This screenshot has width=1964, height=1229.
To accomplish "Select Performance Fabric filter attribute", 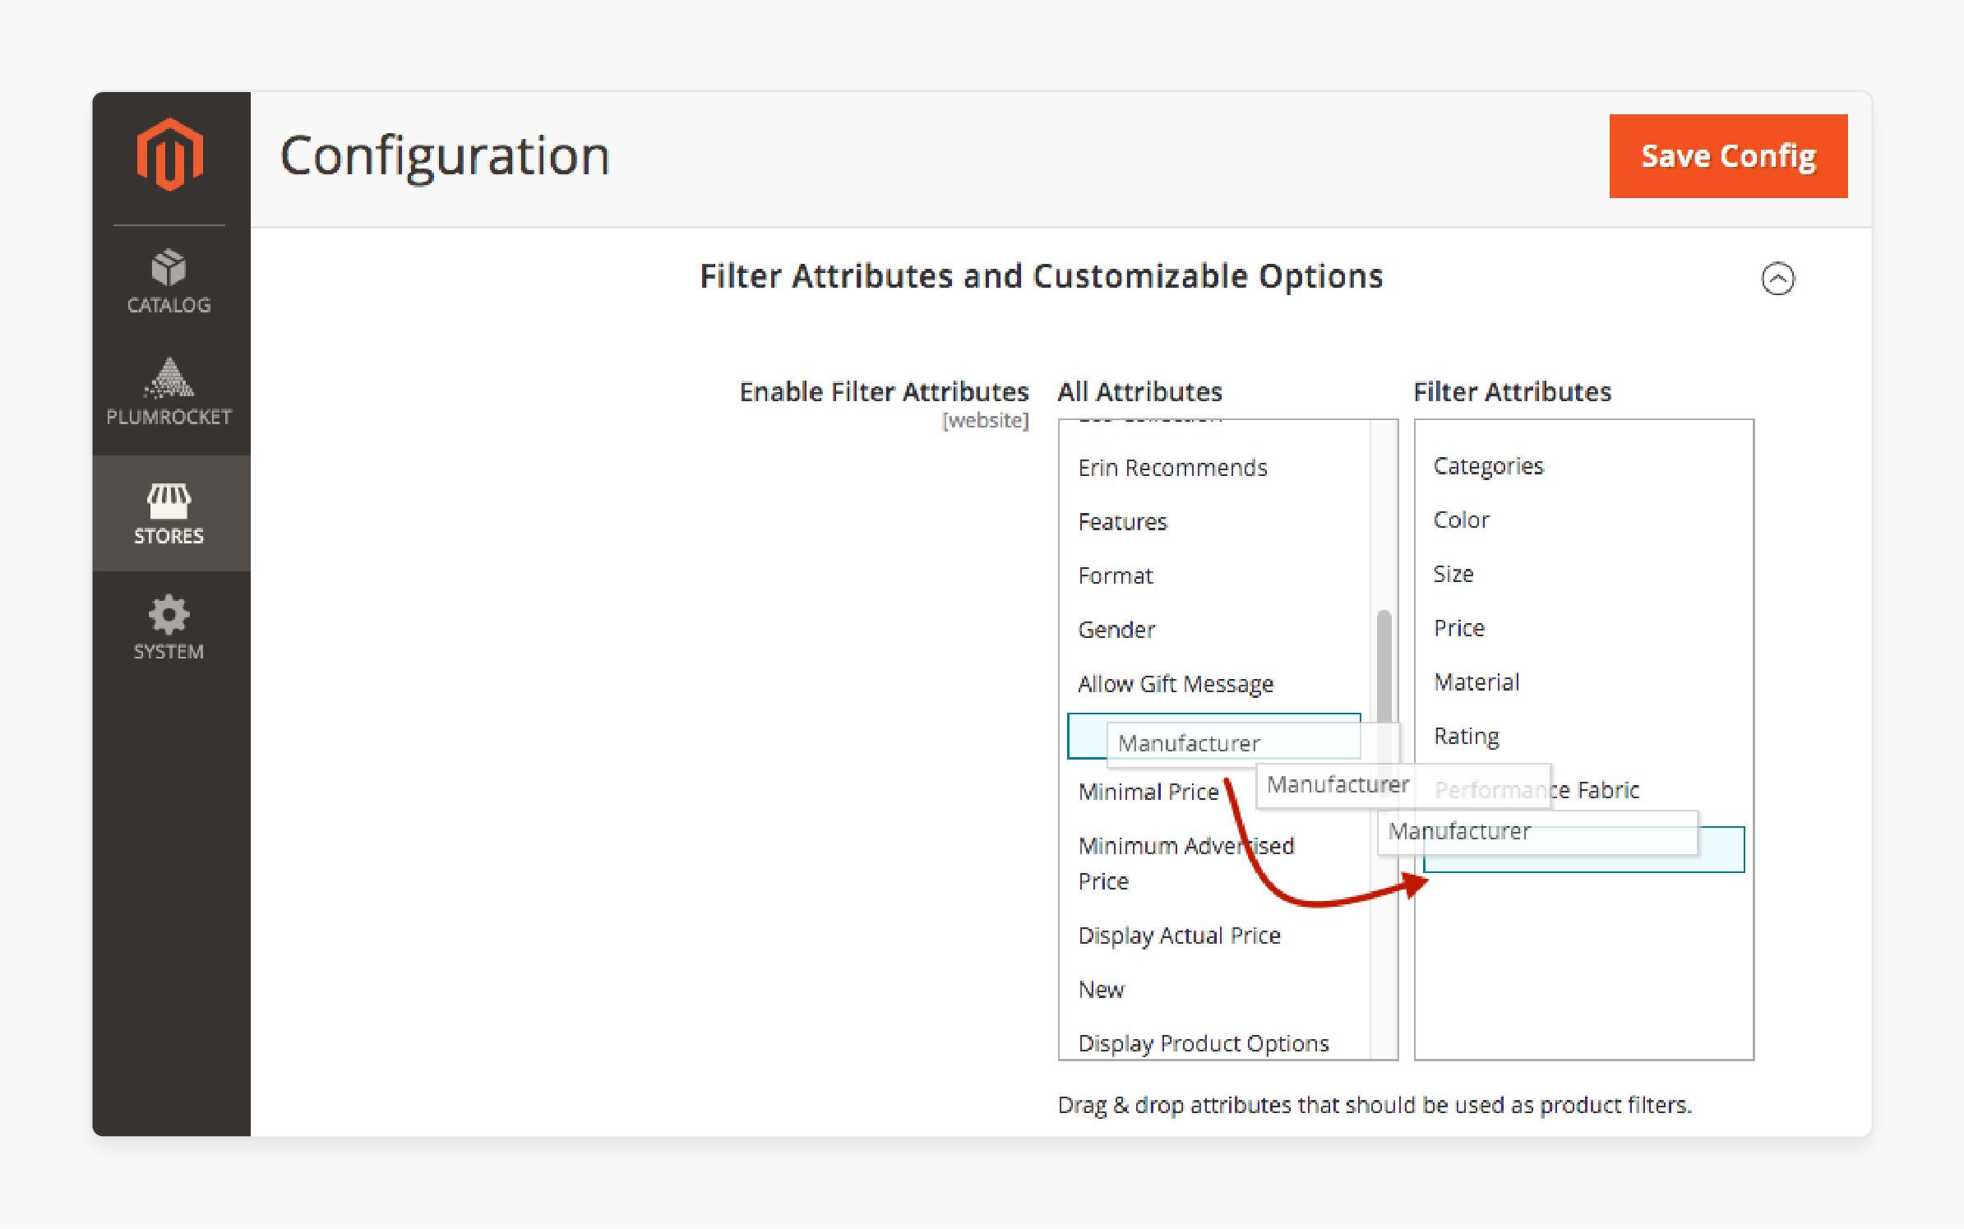I will (1537, 790).
